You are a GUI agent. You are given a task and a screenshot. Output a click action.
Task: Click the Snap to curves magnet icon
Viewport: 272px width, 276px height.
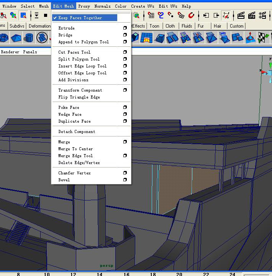(x=161, y=15)
